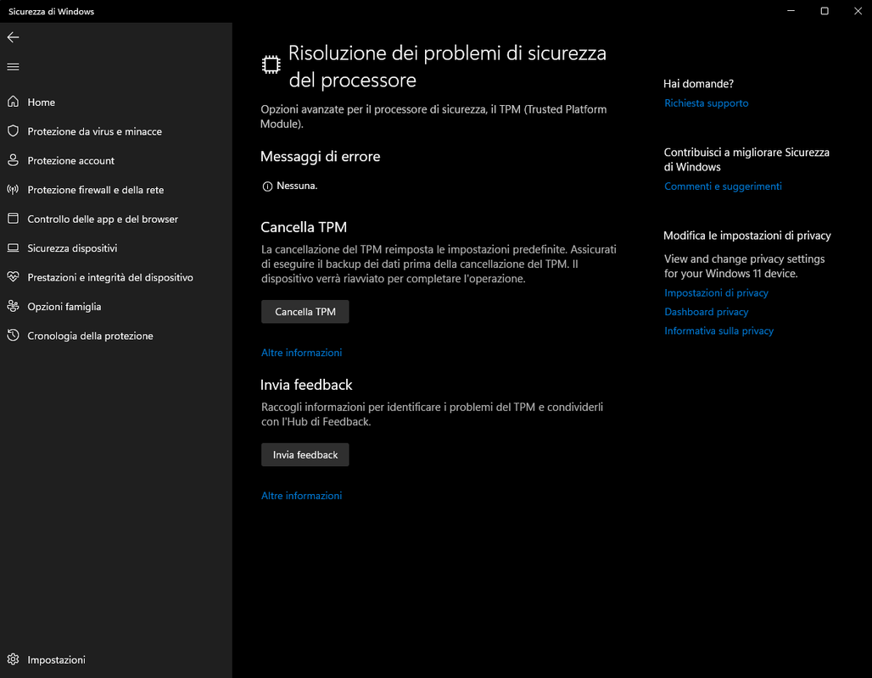Open Dashboard privacy link

pyautogui.click(x=707, y=312)
